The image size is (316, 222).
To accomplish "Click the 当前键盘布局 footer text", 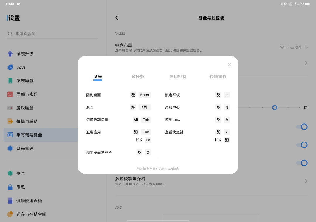I will tap(158, 169).
